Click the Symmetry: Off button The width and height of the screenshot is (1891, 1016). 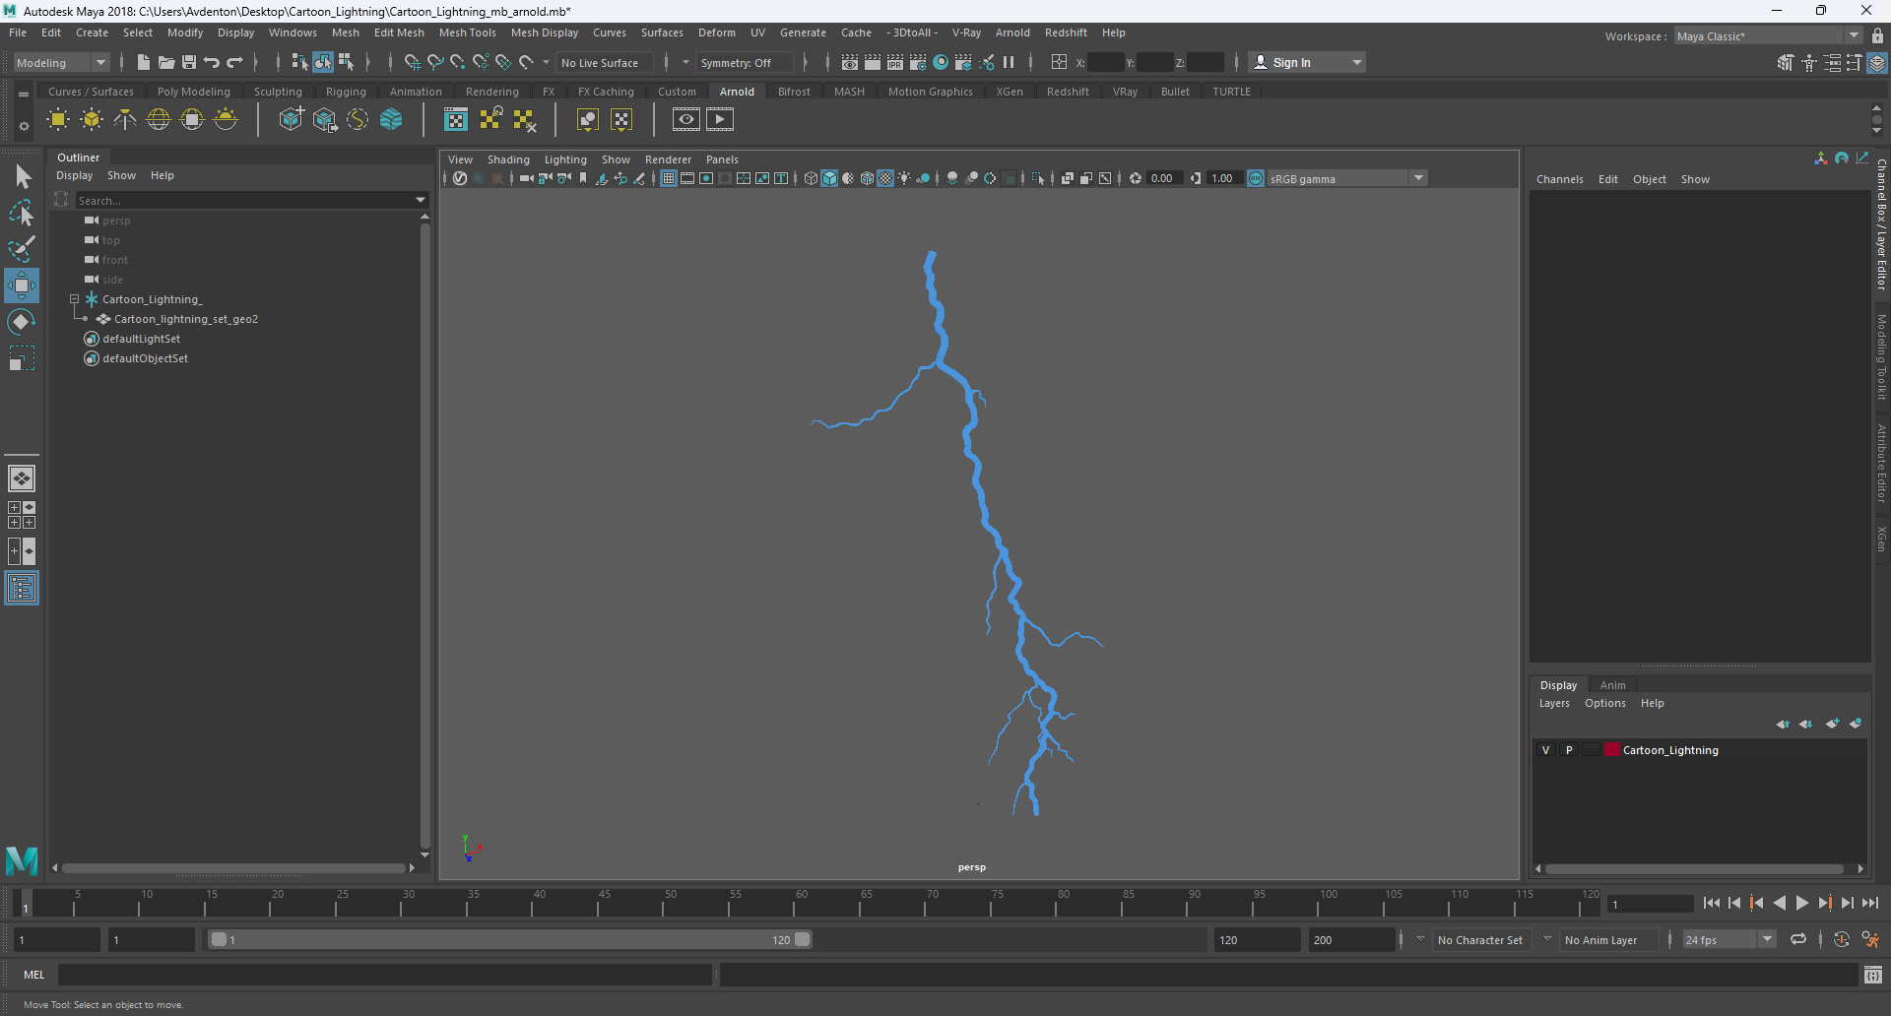coord(743,62)
